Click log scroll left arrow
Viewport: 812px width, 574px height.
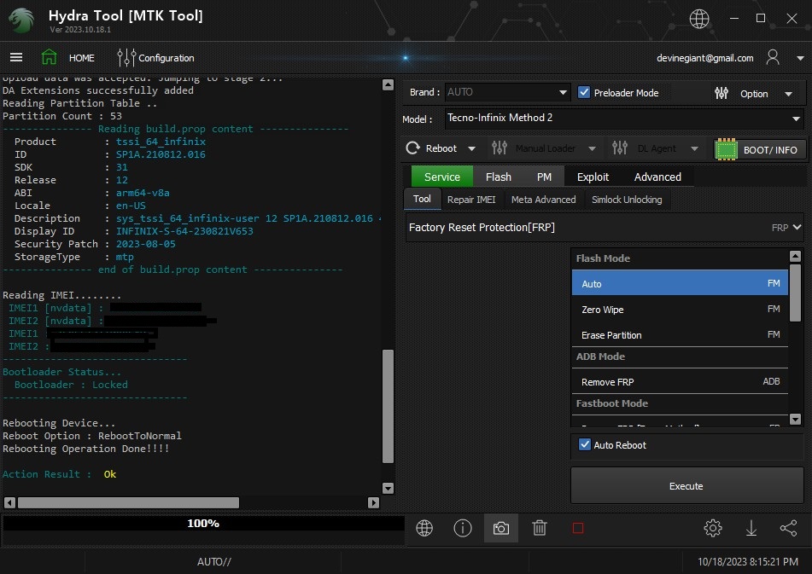[9, 502]
